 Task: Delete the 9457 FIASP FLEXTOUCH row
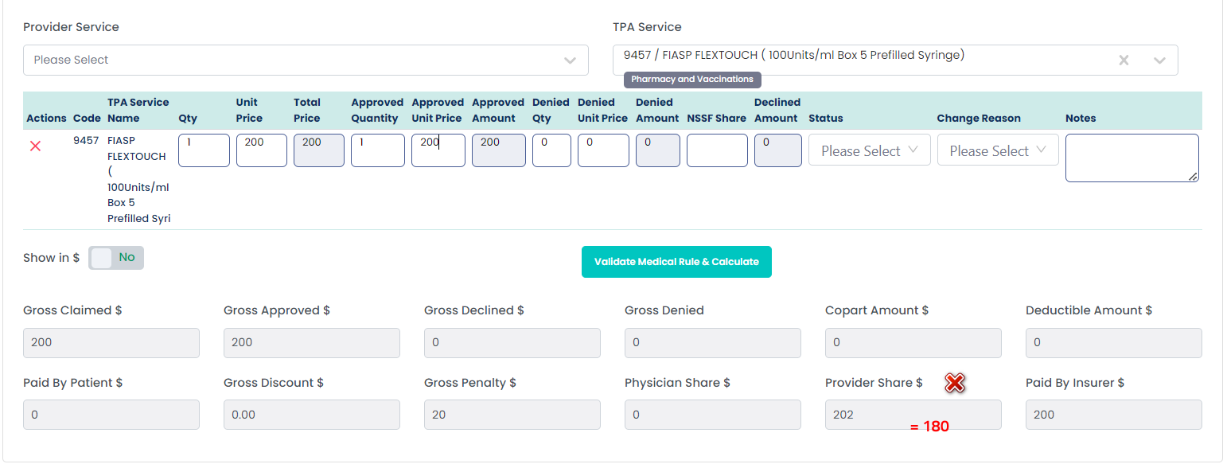click(x=35, y=146)
